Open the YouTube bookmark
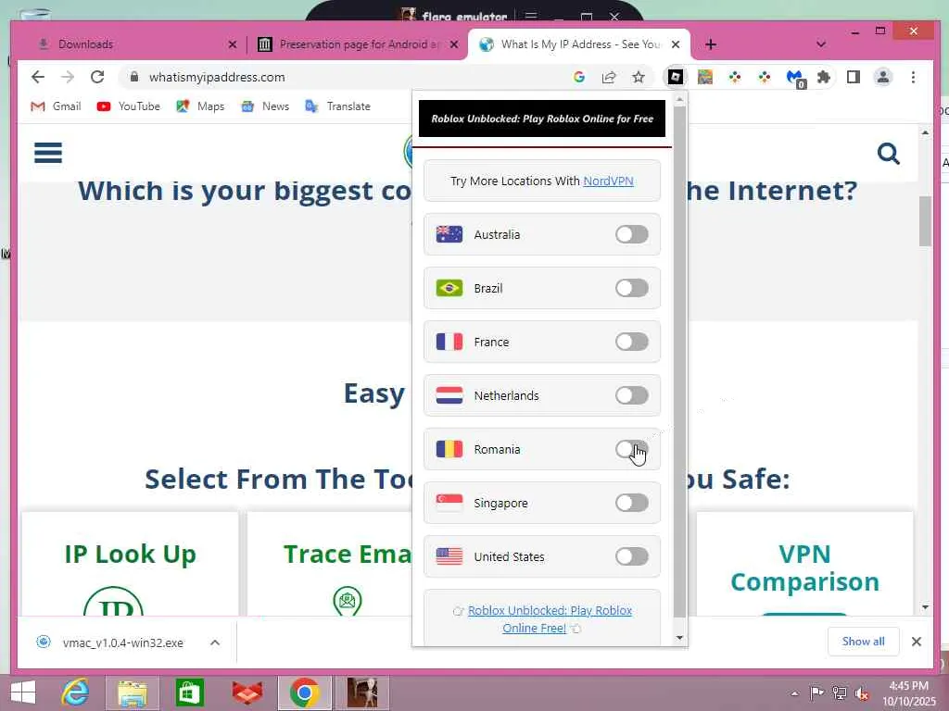 point(128,106)
